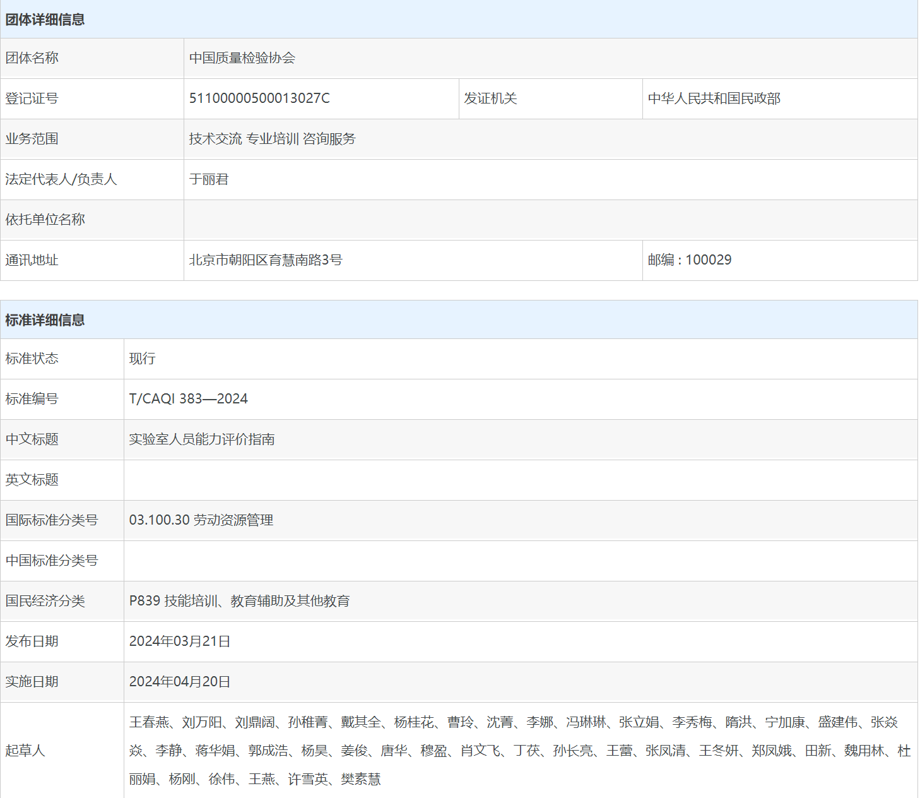This screenshot has width=920, height=798.
Task: Select the 中文标题 label
Action: coord(32,439)
